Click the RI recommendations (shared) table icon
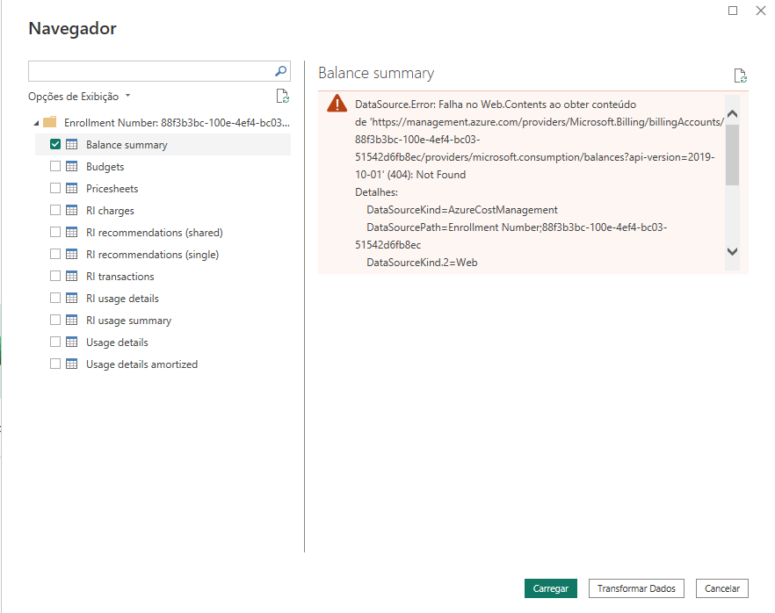 [x=72, y=232]
